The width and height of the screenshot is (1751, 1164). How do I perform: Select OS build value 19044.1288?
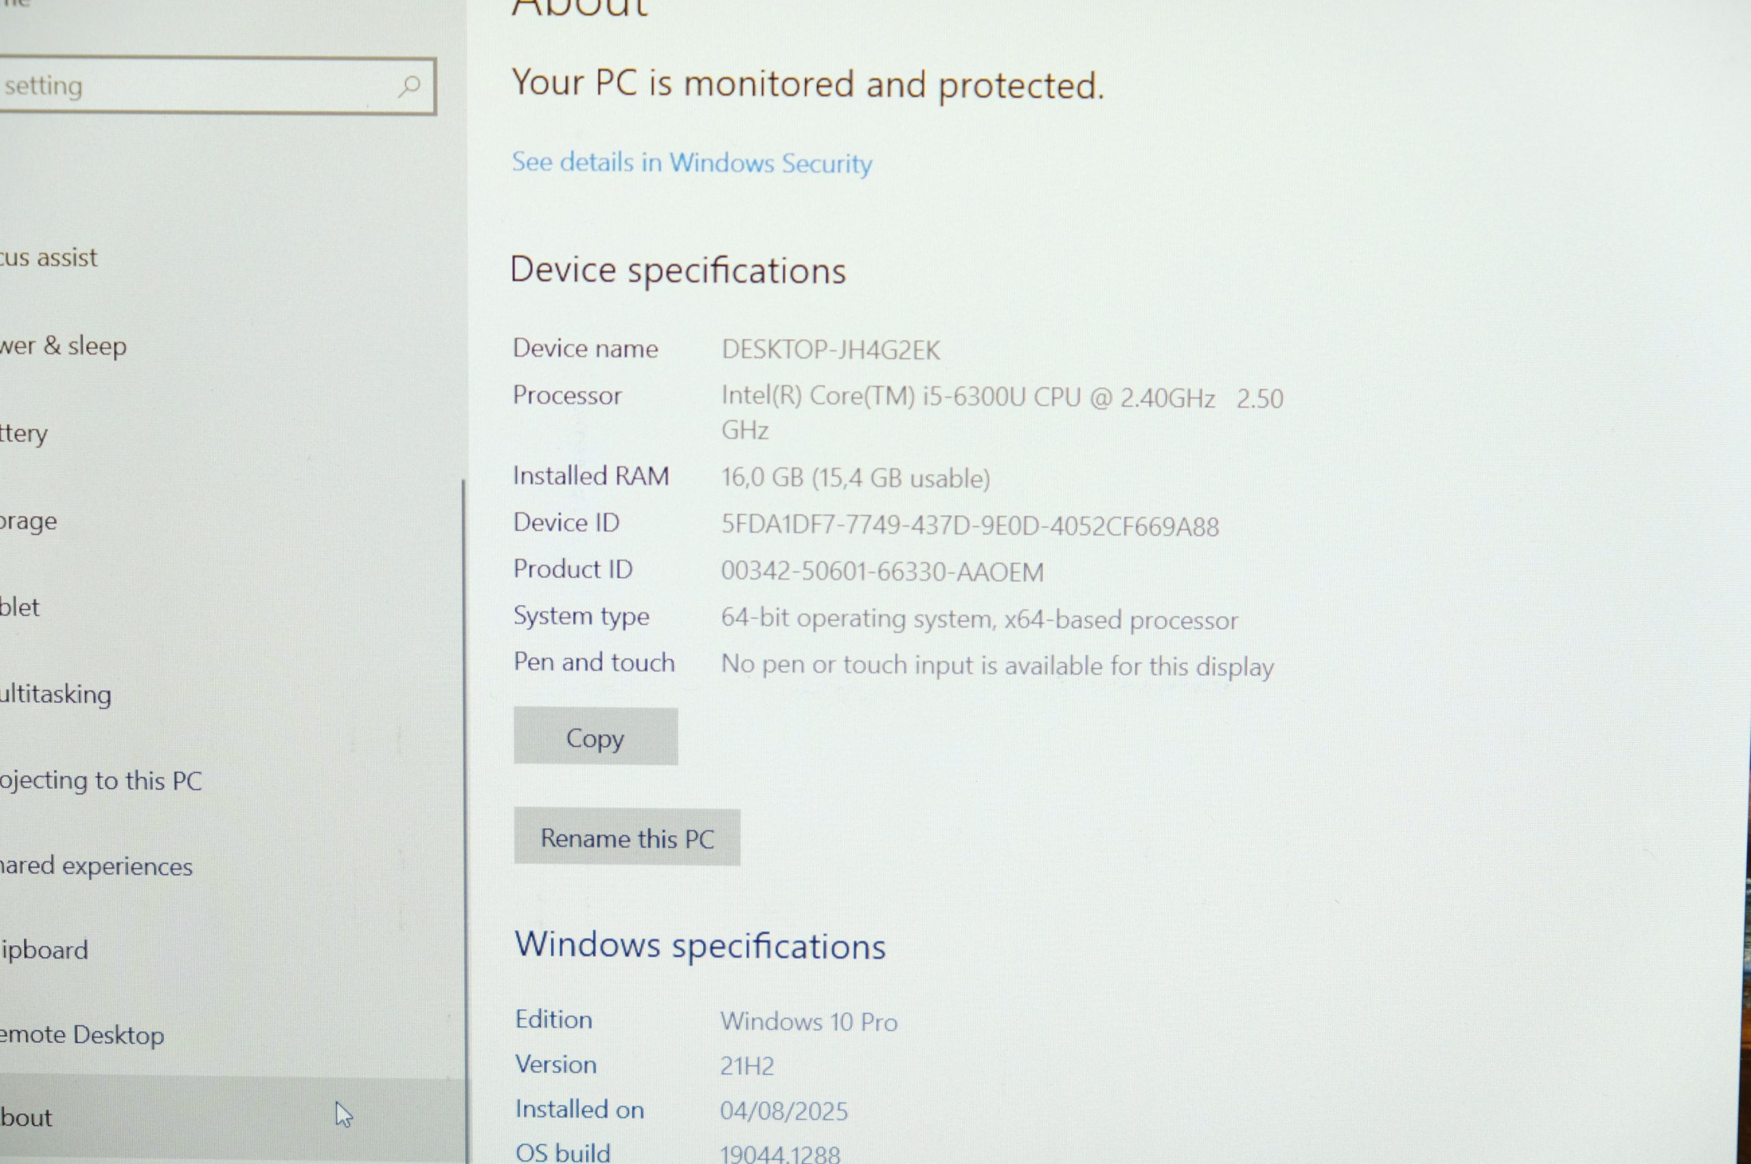779,1153
